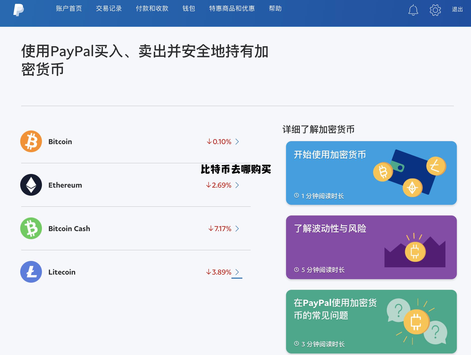
Task: Select the Bitcoin Cash name label
Action: 69,229
